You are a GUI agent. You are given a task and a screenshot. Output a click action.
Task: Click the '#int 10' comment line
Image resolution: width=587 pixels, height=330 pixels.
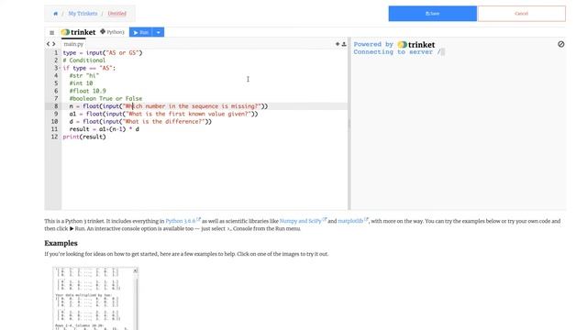point(81,83)
